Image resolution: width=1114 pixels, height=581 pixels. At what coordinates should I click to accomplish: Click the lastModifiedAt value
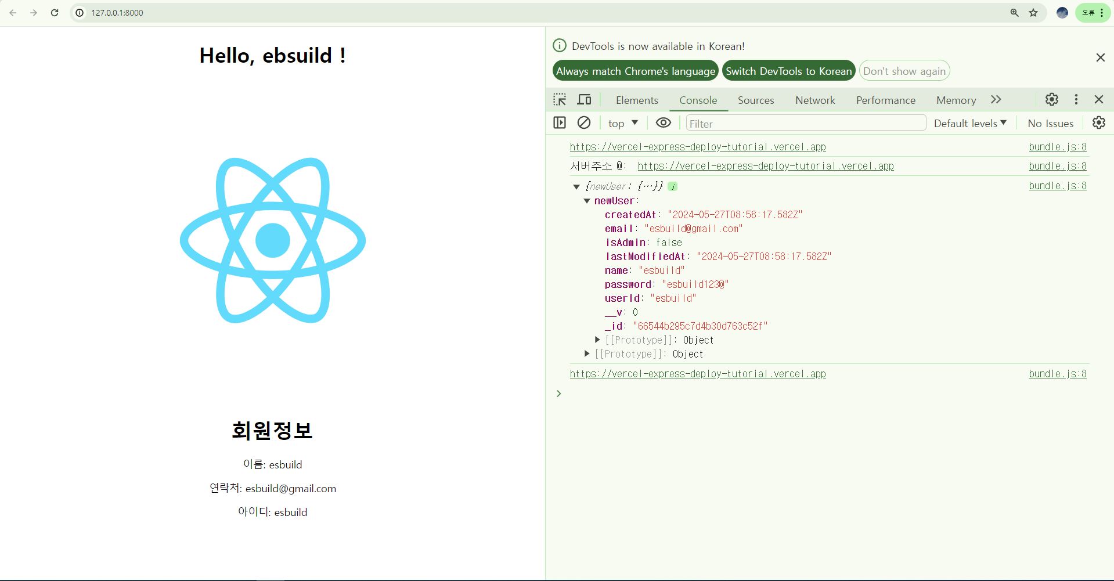click(764, 257)
